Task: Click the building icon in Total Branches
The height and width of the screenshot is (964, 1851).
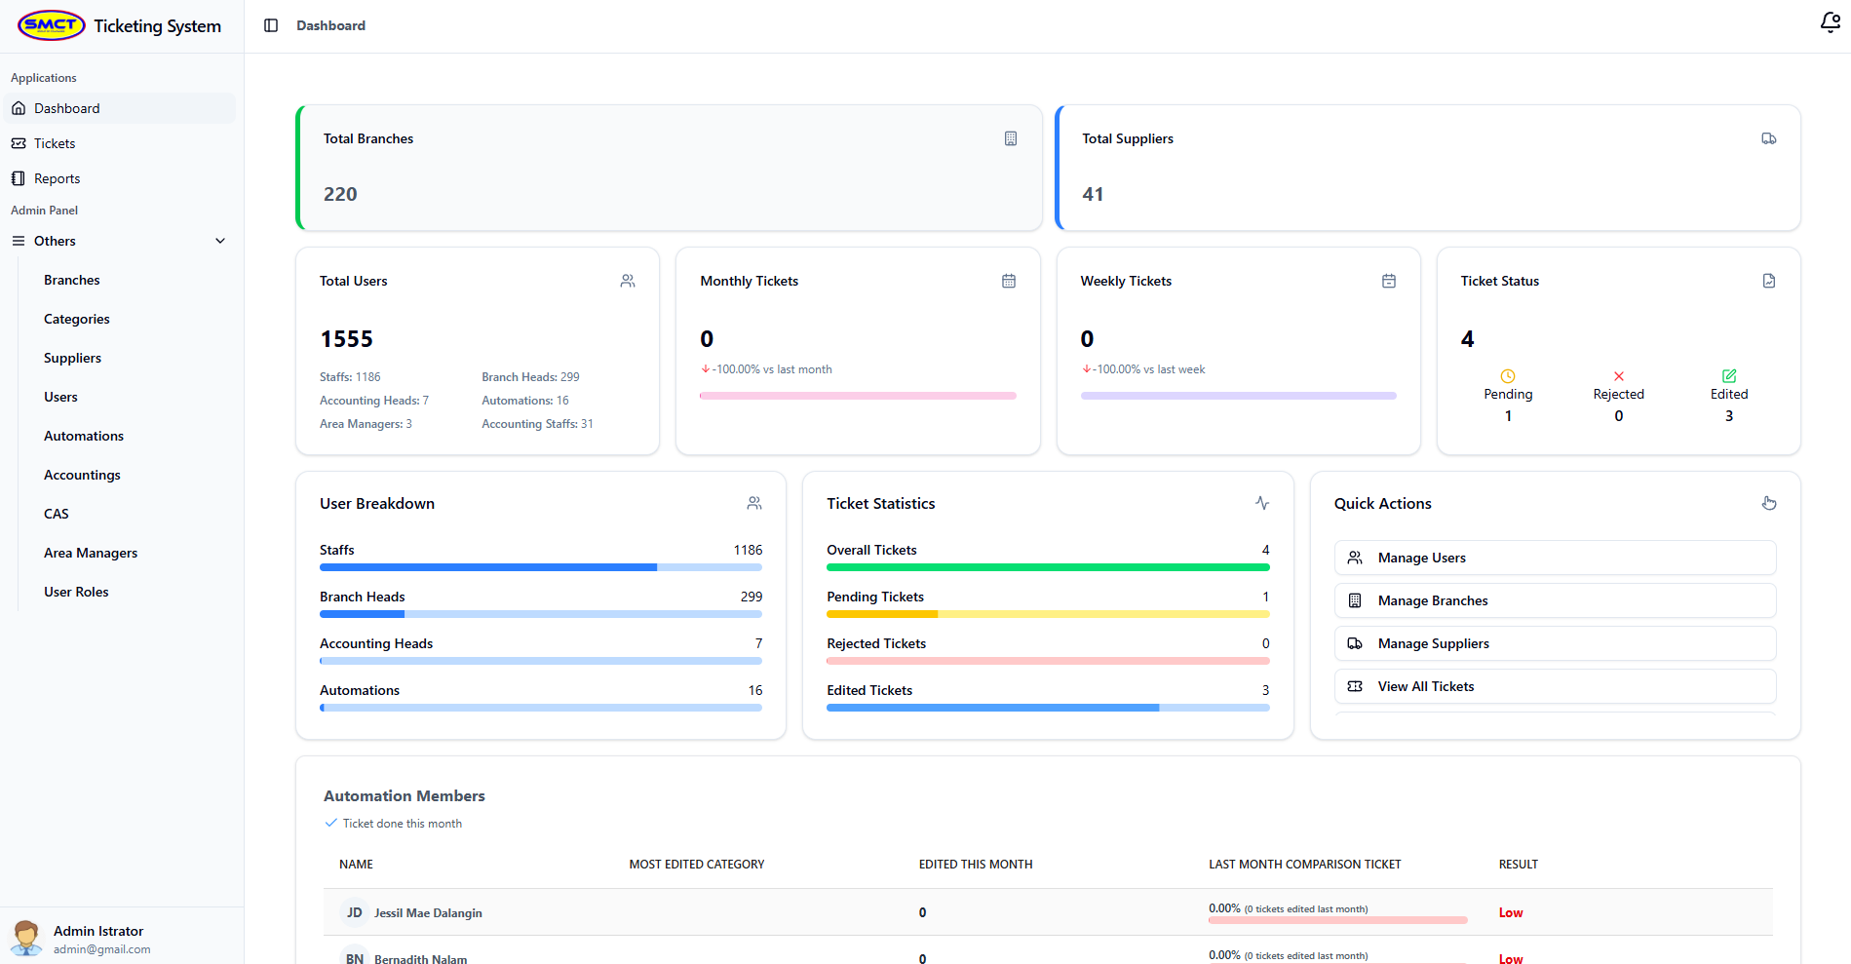Action: click(x=1011, y=138)
